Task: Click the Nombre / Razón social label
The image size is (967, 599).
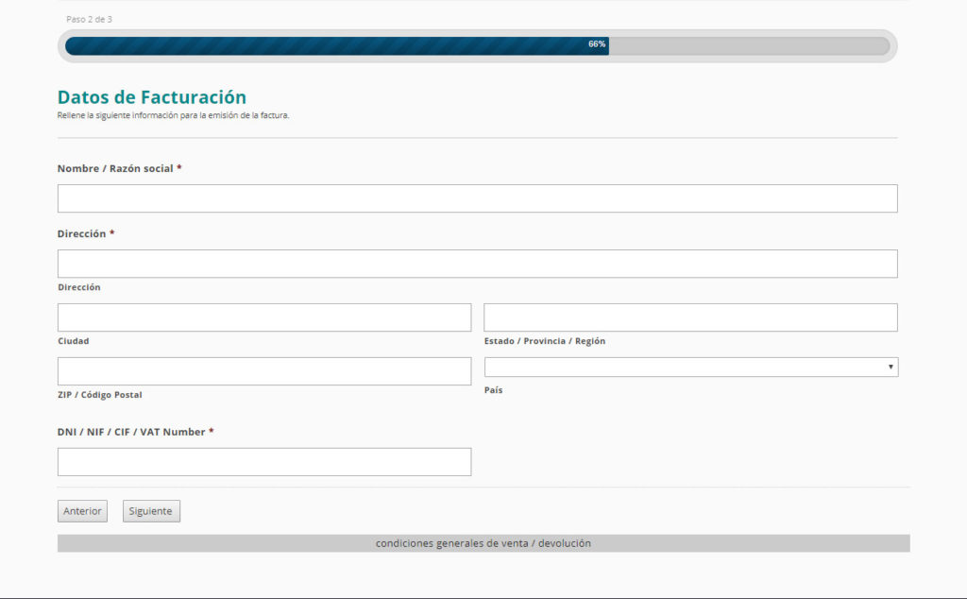Action: 119,168
